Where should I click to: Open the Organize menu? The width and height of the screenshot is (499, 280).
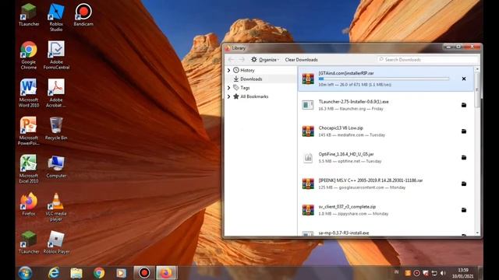pos(265,60)
